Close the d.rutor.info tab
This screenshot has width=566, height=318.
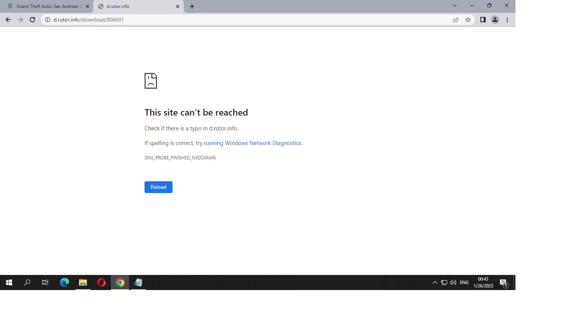pyautogui.click(x=178, y=6)
